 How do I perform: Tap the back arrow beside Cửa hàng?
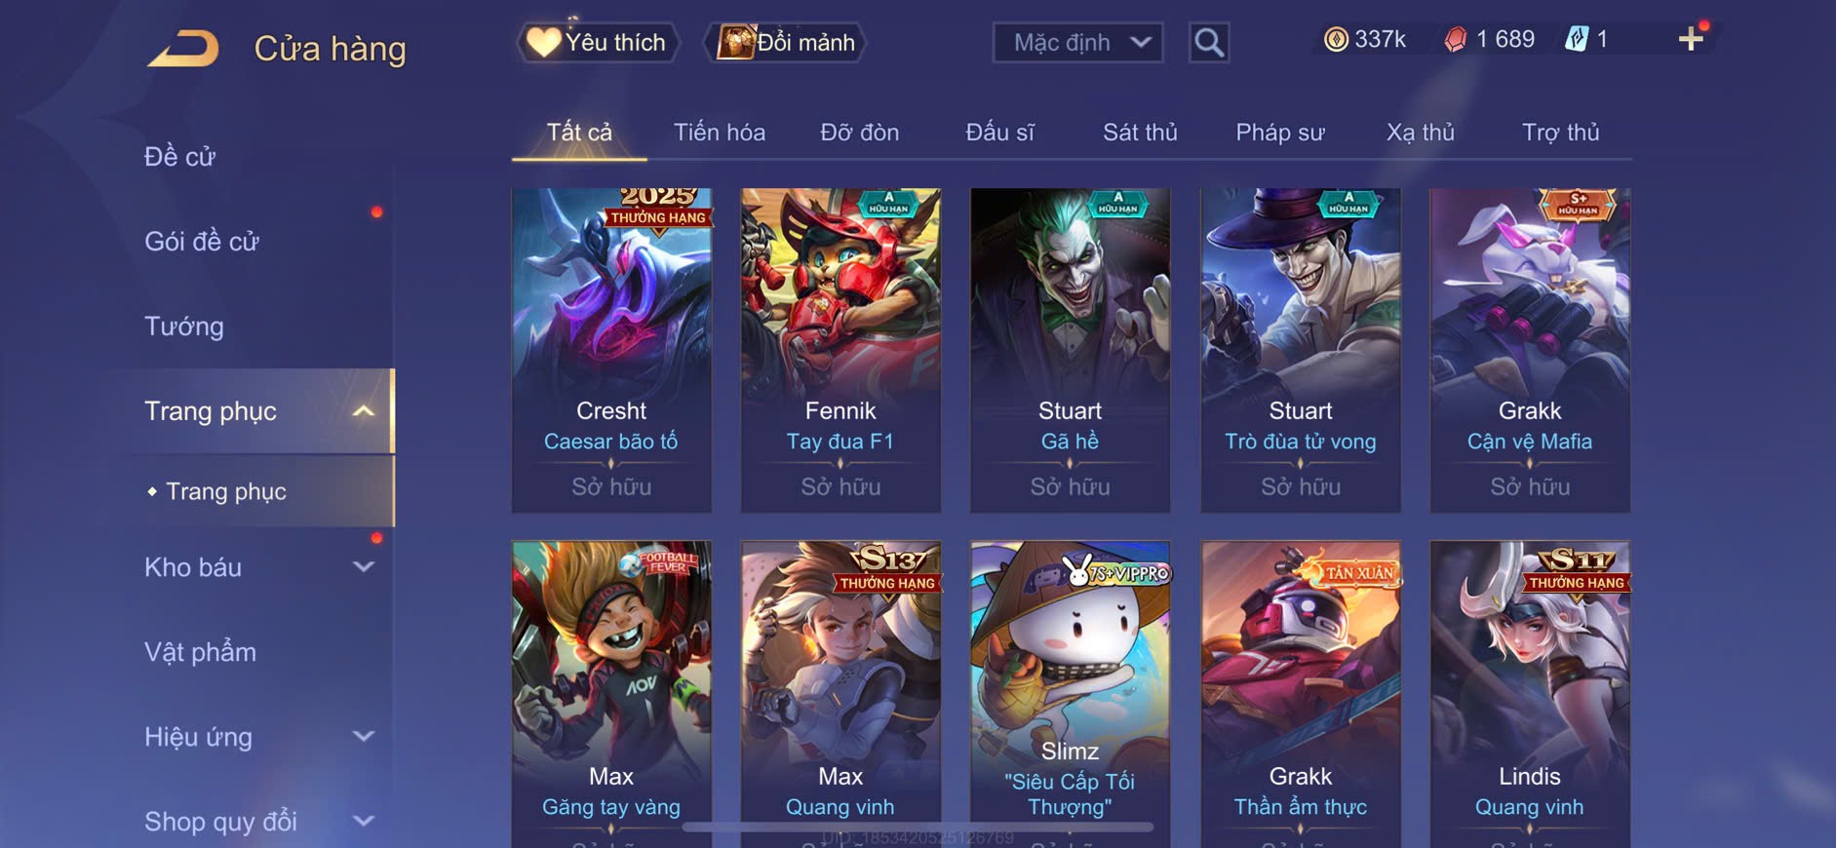[183, 49]
